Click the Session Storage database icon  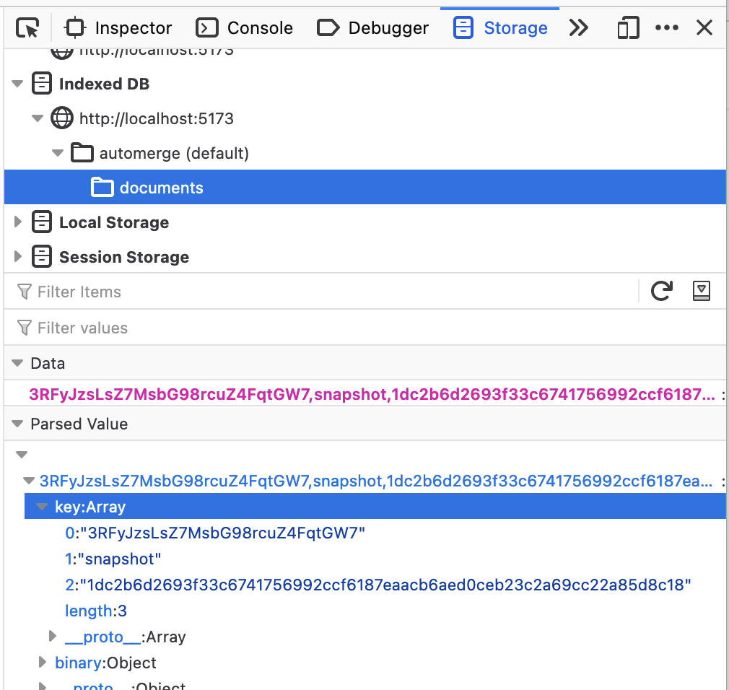point(41,256)
